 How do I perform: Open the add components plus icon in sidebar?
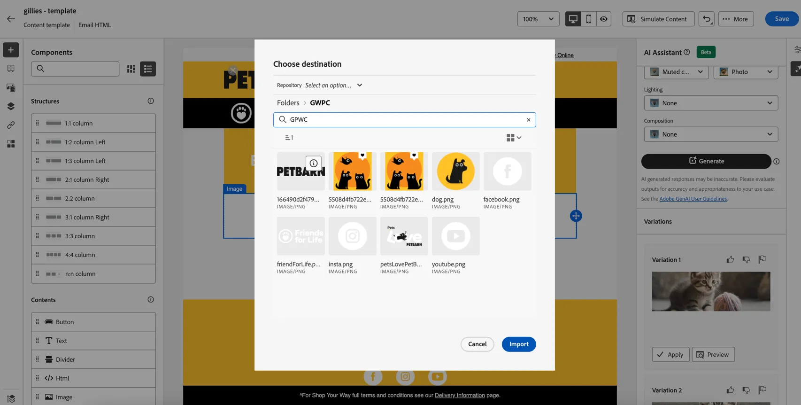pos(11,50)
